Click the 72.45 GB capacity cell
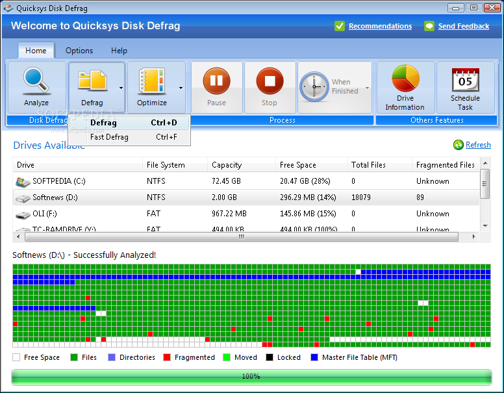The width and height of the screenshot is (504, 393). tap(226, 181)
